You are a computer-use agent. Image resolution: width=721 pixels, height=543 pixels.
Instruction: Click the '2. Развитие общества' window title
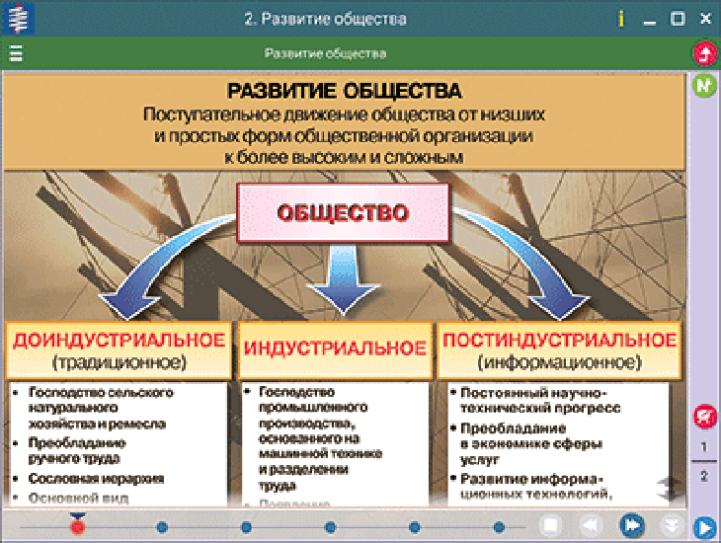[x=325, y=19]
